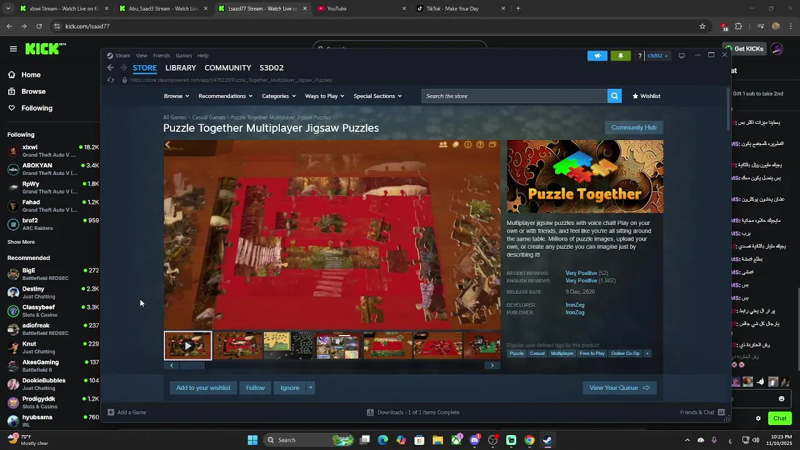Click in the Search the store field
Screen dimensions: 800x450
click(x=514, y=96)
